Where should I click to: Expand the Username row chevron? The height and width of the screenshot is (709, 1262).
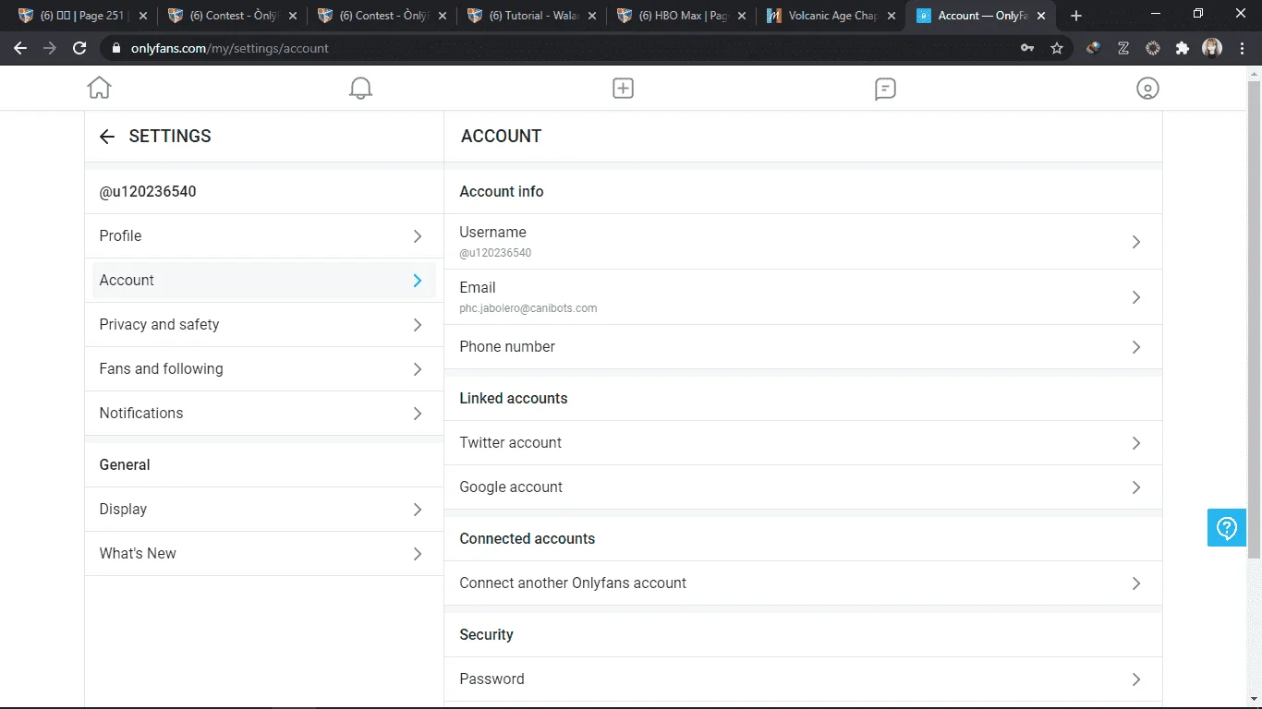coord(1136,242)
